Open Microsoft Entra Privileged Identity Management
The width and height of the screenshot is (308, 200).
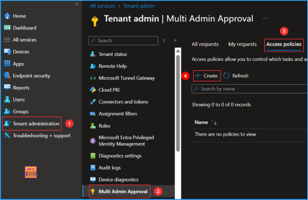click(126, 140)
